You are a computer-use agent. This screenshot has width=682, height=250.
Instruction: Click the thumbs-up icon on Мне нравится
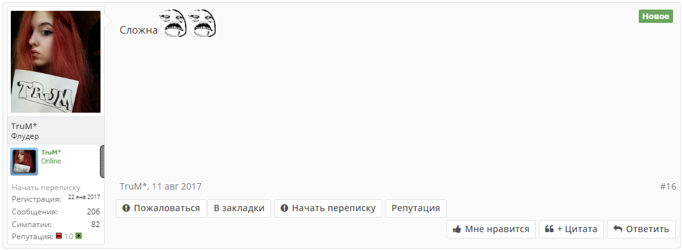[x=457, y=229]
